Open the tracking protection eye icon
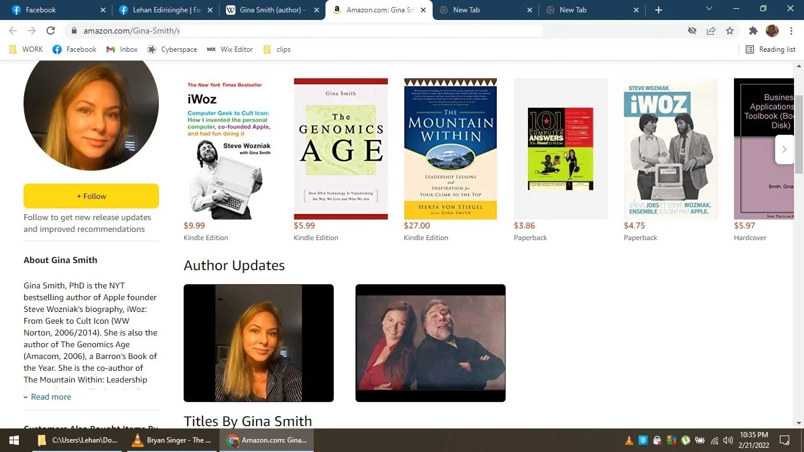 [692, 31]
